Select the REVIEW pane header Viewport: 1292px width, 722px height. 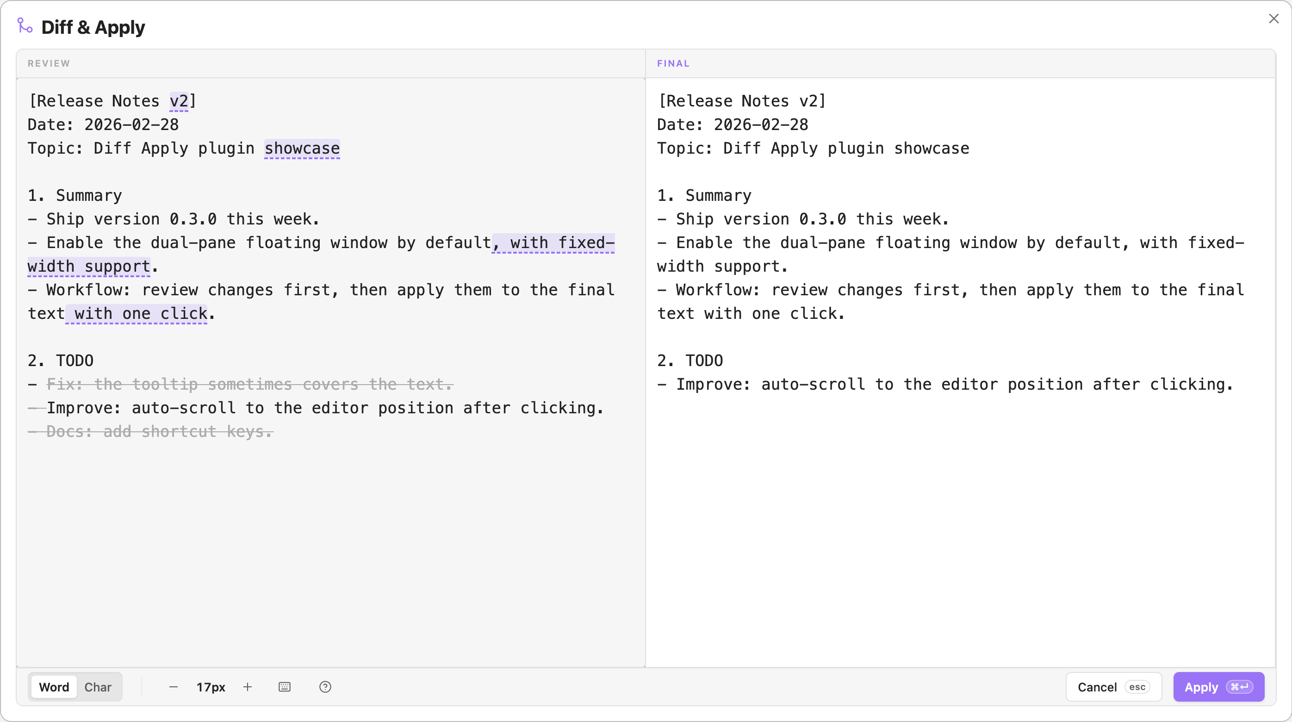pyautogui.click(x=49, y=64)
